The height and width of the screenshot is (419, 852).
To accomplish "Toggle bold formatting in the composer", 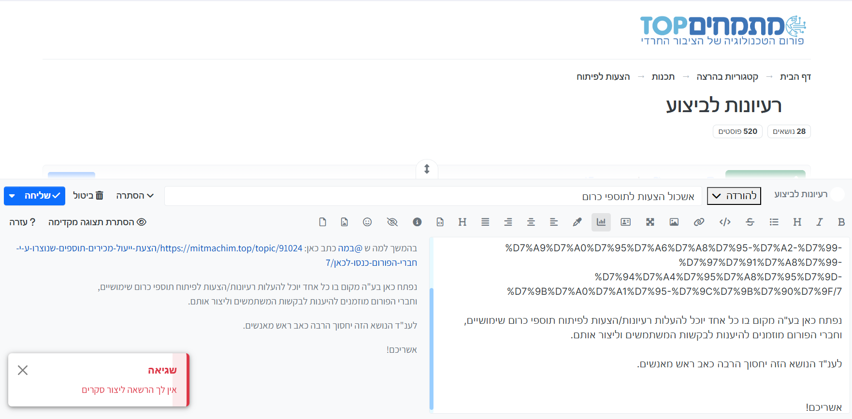I will (x=841, y=222).
